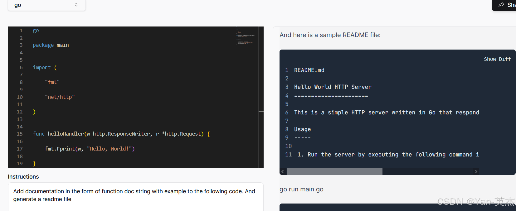Click the README block's right scroll arrow
516x211 pixels.
tap(476, 171)
